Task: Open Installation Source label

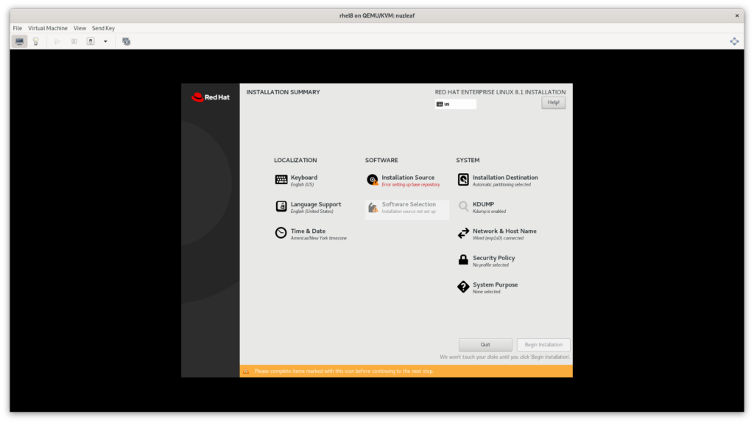Action: click(408, 178)
